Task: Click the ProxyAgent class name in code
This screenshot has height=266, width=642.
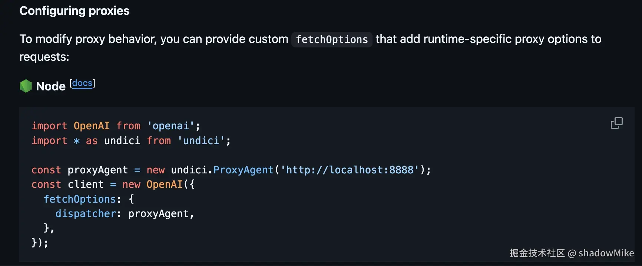Action: [243, 170]
